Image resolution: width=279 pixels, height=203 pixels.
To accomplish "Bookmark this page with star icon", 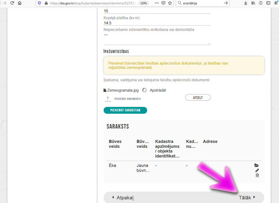I will (x=170, y=3).
